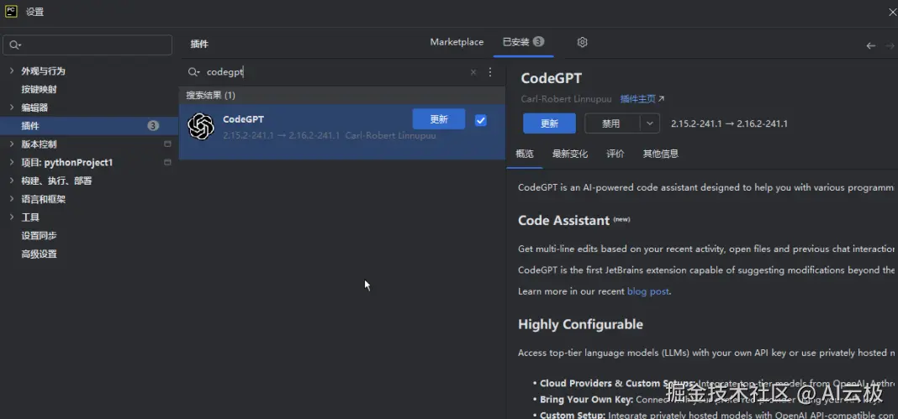
Task: Navigate back with the left arrow
Action: coord(870,45)
